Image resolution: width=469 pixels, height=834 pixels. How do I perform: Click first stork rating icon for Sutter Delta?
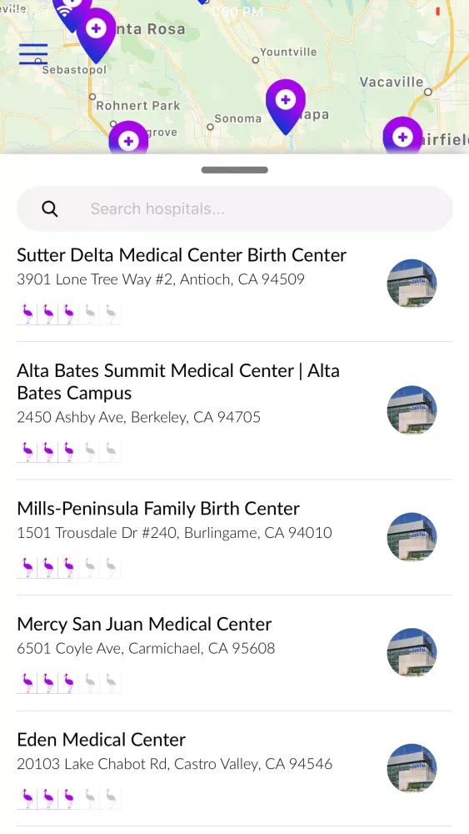tap(27, 314)
